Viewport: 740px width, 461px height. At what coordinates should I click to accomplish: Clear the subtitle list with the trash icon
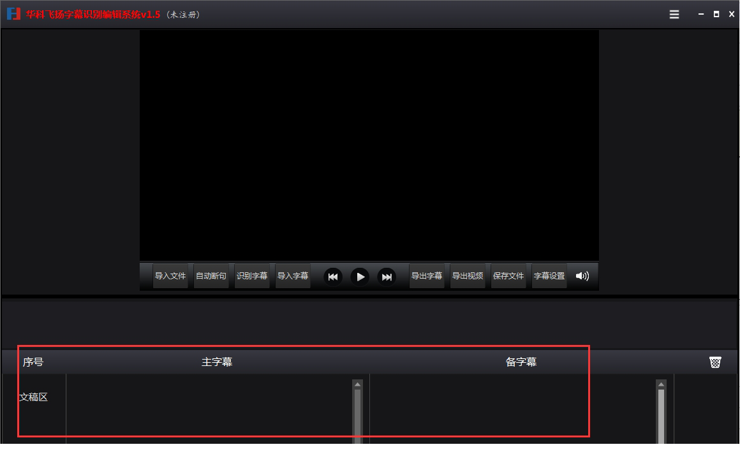pos(714,362)
